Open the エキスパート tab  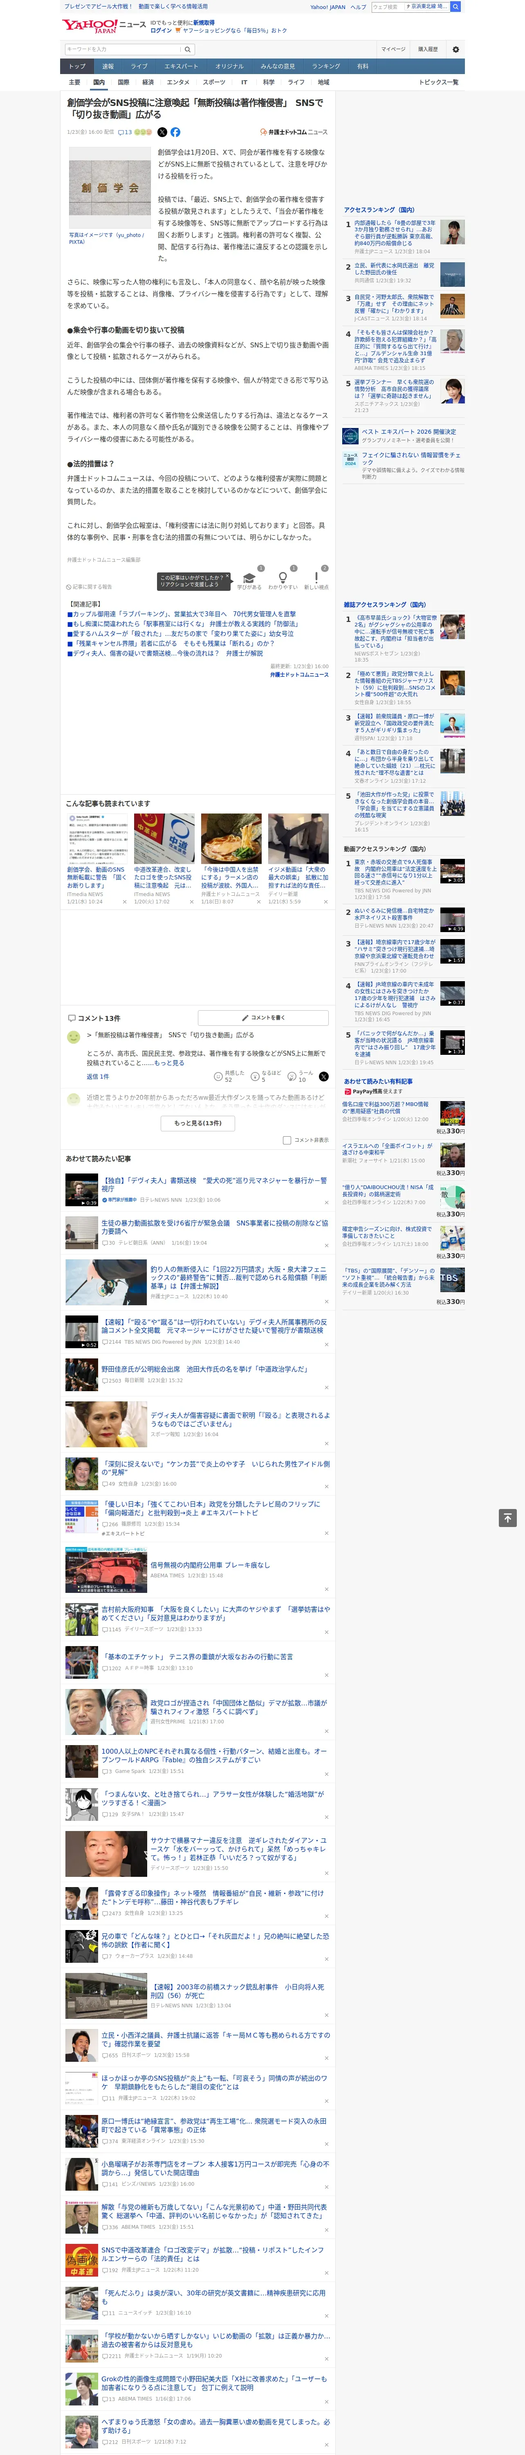(x=181, y=67)
